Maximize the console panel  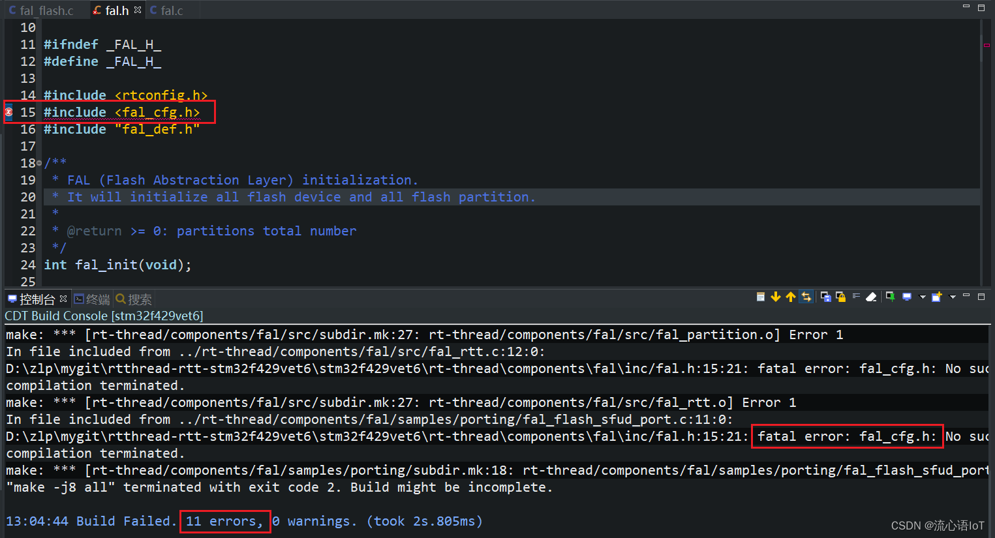pos(981,296)
